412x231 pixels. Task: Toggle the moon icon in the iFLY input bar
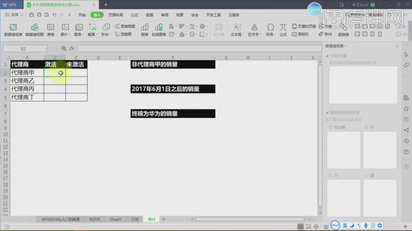coord(352,226)
